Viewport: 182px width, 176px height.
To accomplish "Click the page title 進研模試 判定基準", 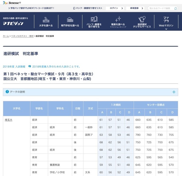I will click(21, 53).
